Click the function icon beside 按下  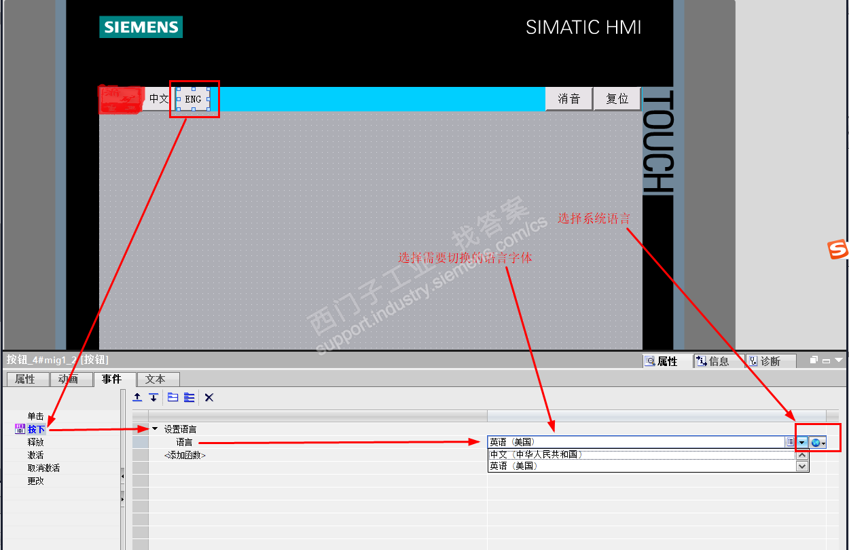tap(20, 429)
